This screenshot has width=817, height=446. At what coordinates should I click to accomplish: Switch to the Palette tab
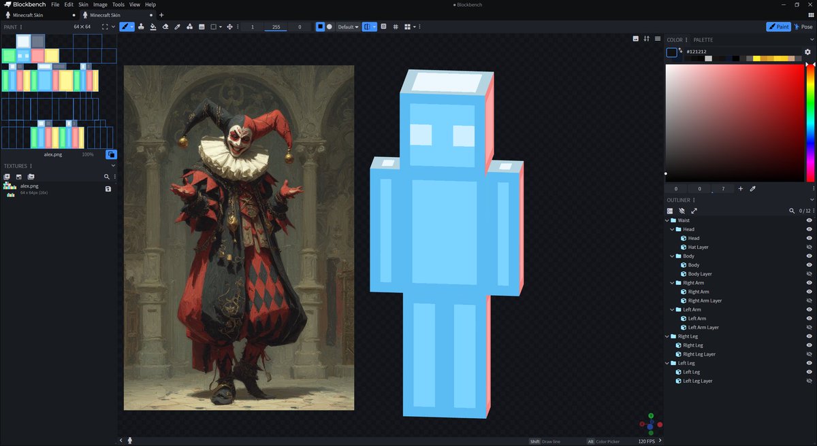pos(703,40)
